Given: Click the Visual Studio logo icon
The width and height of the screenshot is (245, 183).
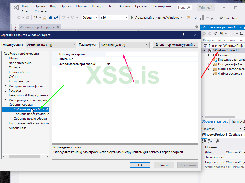Looking at the screenshot, I should (x=16, y=7).
